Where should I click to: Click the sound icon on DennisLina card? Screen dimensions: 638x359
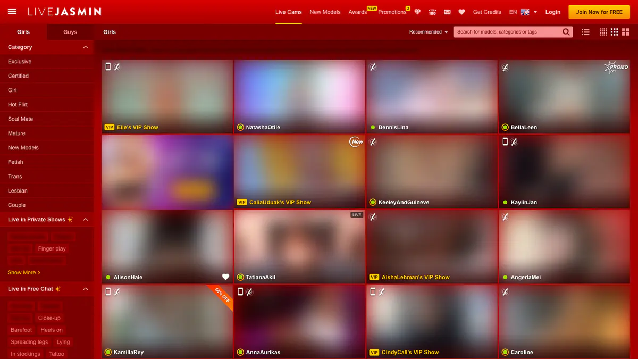373,67
